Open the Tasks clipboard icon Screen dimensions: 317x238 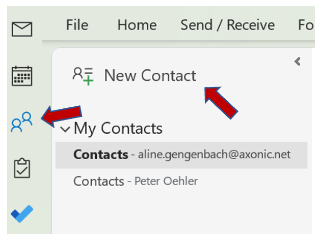[22, 167]
